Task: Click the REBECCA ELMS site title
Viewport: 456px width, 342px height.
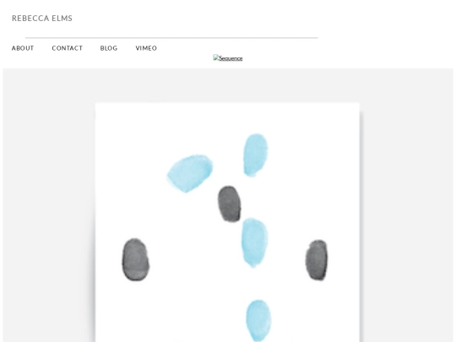Action: tap(42, 19)
